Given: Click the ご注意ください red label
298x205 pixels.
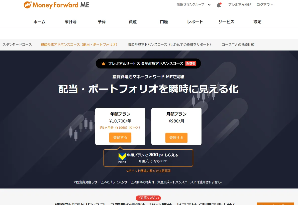Looking at the screenshot, I should coord(148,198).
